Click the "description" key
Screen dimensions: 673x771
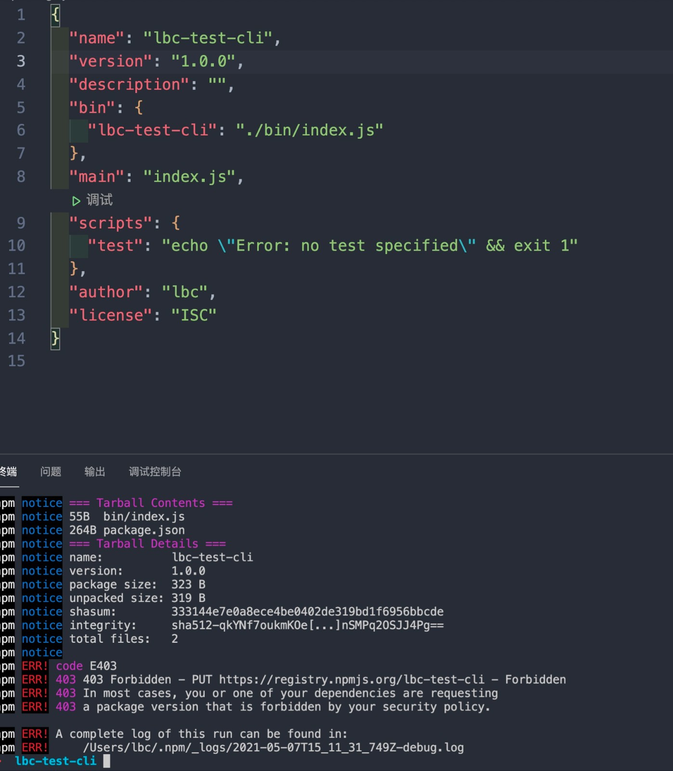[129, 84]
